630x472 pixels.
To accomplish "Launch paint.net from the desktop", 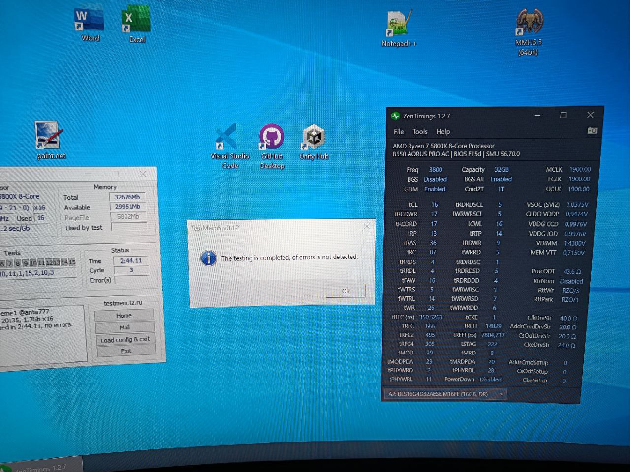I will click(50, 140).
